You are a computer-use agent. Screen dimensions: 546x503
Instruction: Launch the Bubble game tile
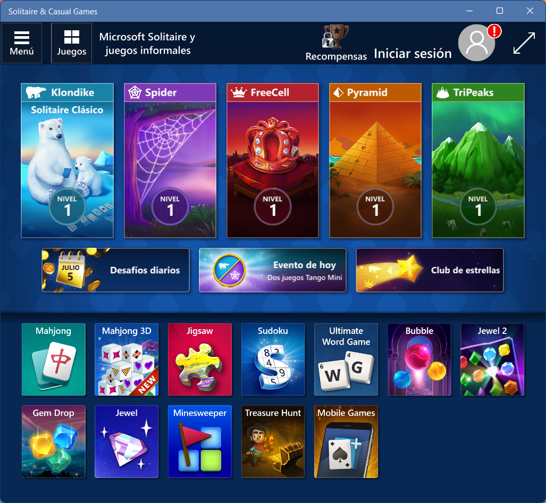419,359
